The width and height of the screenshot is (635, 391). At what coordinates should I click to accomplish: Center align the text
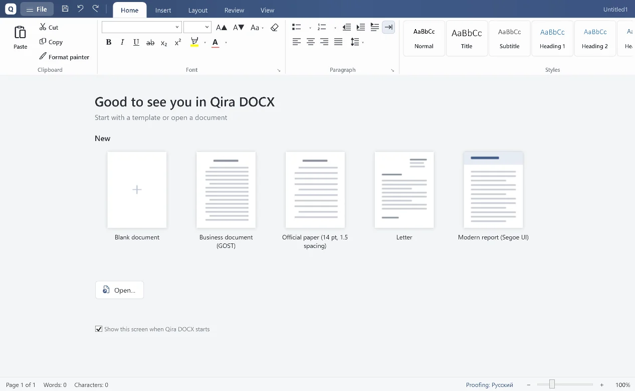[311, 42]
